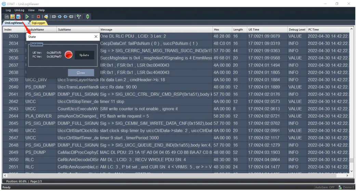
Task: Click the Hex column header
Action: tap(222, 29)
